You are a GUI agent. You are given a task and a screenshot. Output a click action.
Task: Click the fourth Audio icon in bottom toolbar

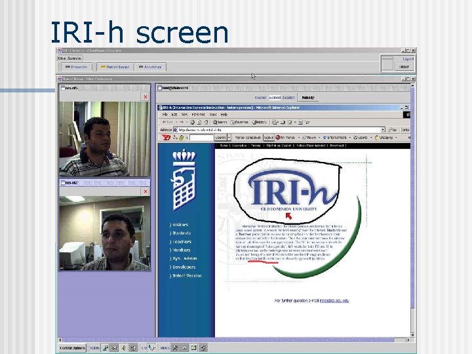pos(133,348)
